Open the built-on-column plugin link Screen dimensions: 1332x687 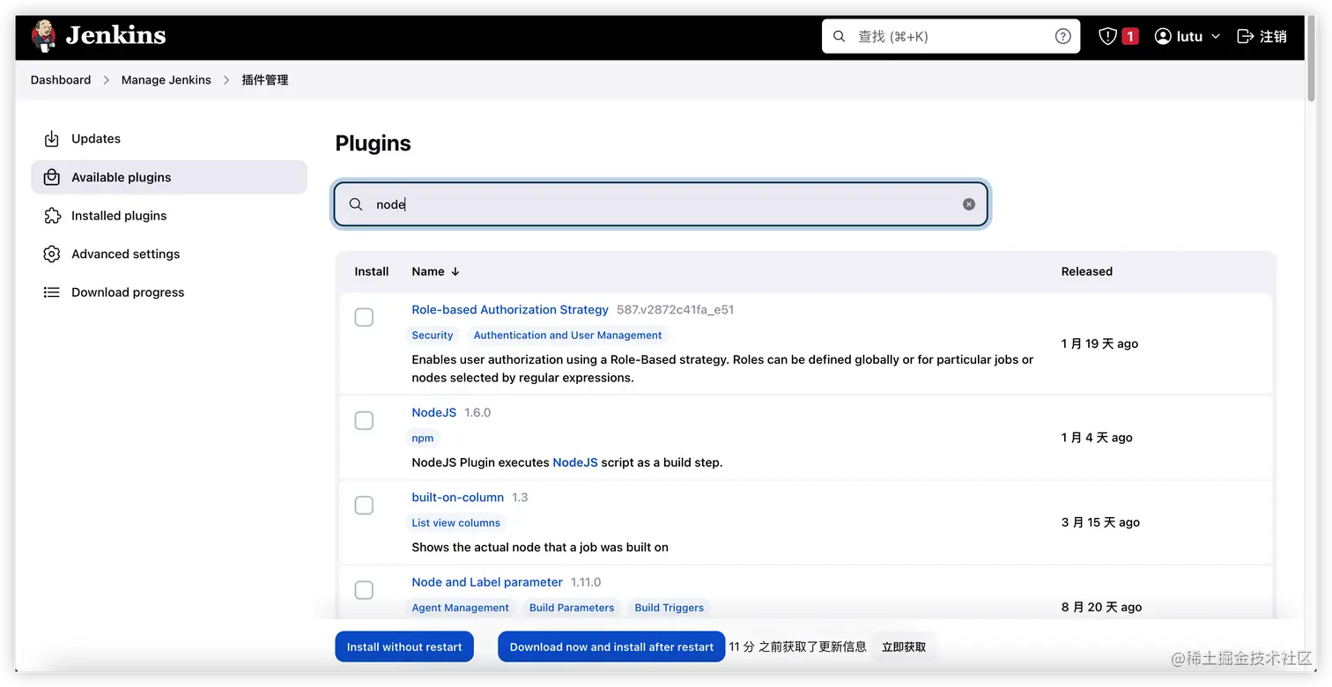(458, 498)
